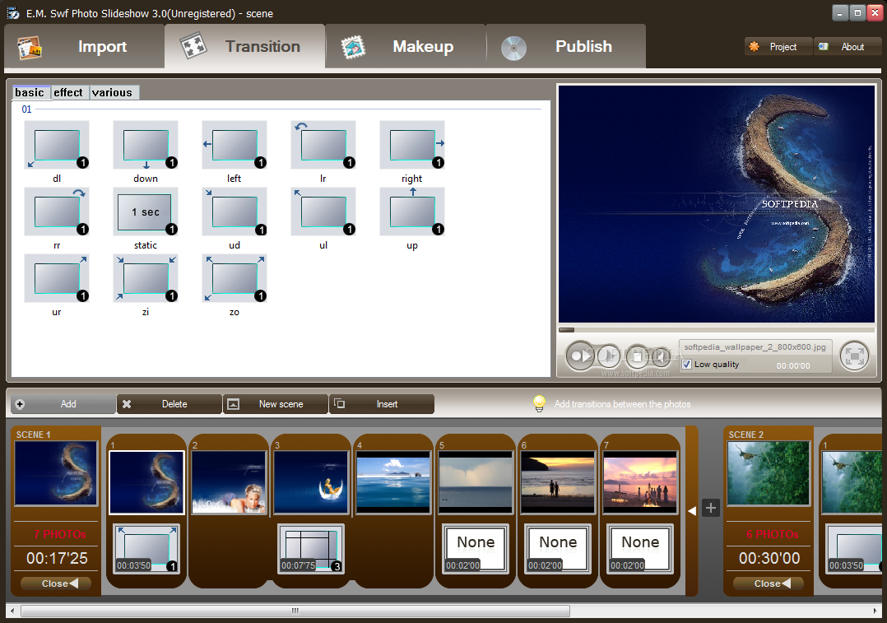Click the play button in preview
This screenshot has height=623, width=887.
[x=580, y=356]
